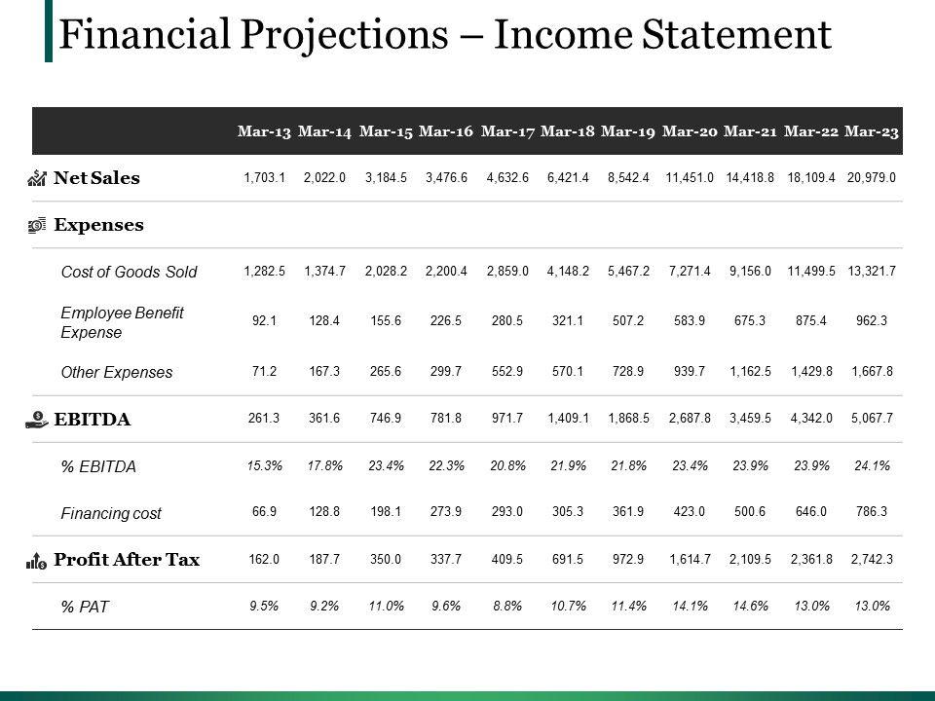Click the Profit After Tax value 162.0

(264, 560)
